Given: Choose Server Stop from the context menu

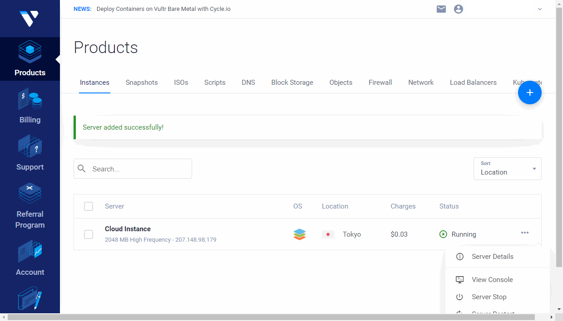Looking at the screenshot, I should 489,297.
